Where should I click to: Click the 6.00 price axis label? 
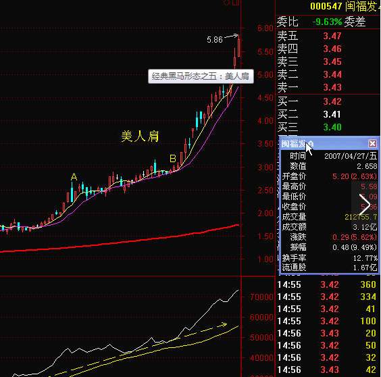(x=265, y=28)
